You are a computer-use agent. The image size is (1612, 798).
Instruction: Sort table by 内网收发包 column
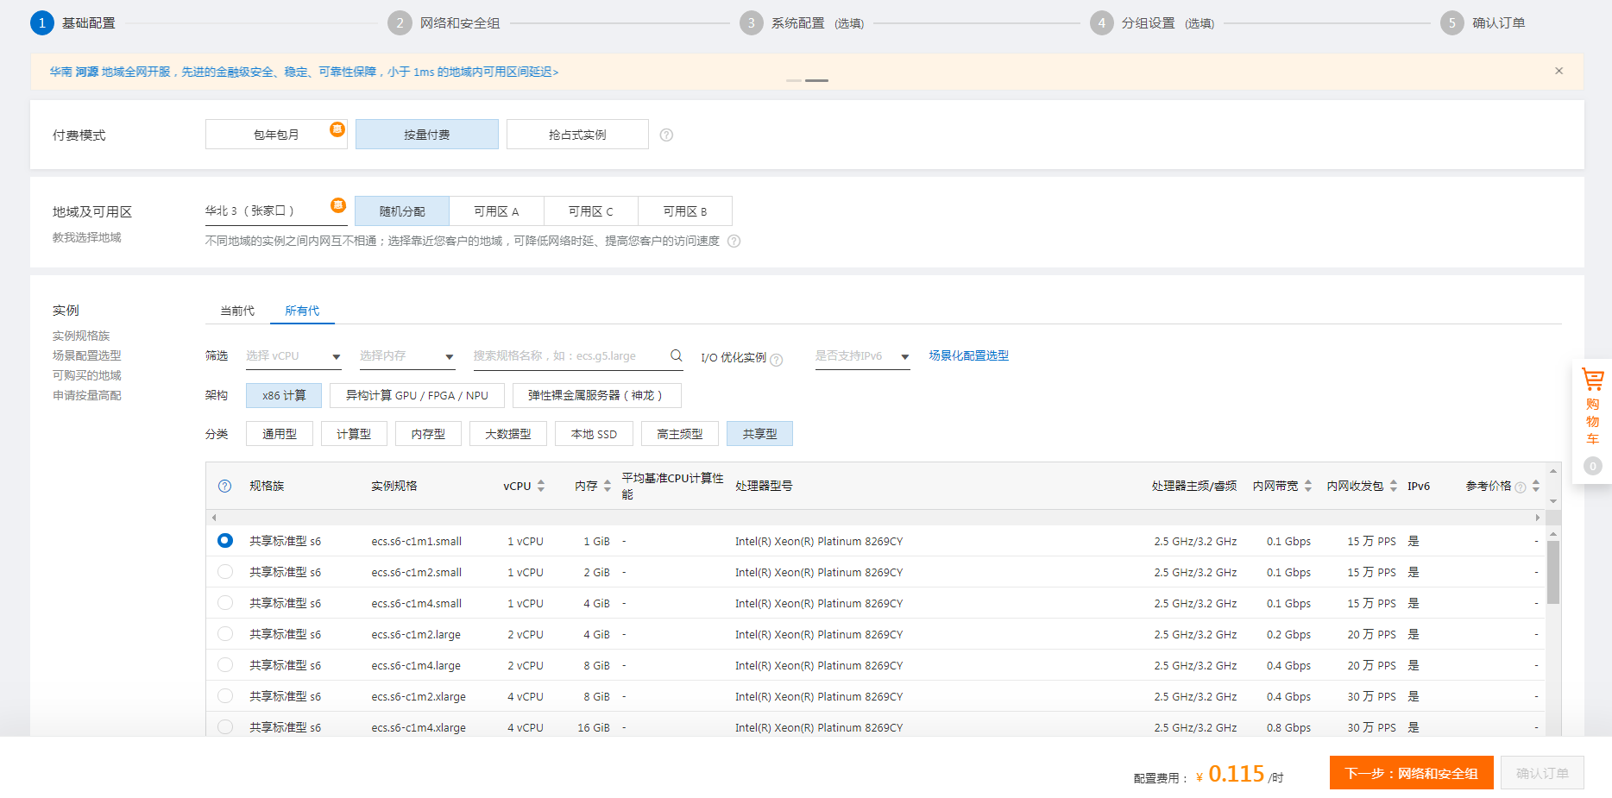[x=1394, y=486]
